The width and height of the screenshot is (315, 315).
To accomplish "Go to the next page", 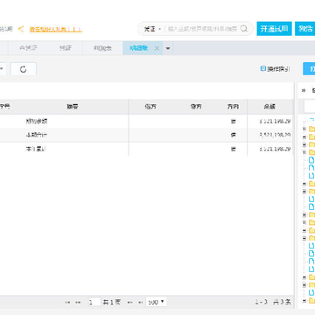I will tap(130, 302).
